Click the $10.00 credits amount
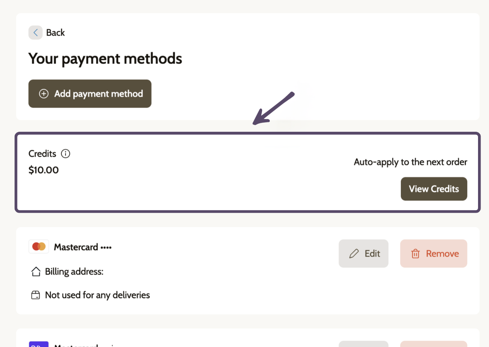 pyautogui.click(x=44, y=170)
